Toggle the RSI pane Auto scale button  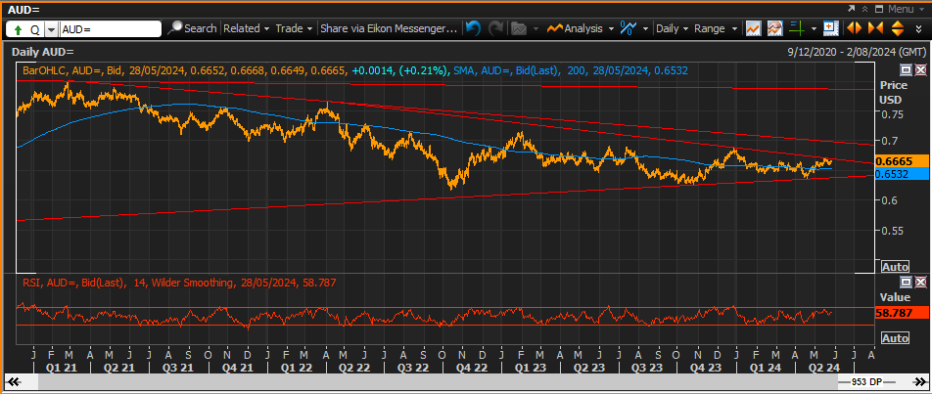(x=895, y=338)
